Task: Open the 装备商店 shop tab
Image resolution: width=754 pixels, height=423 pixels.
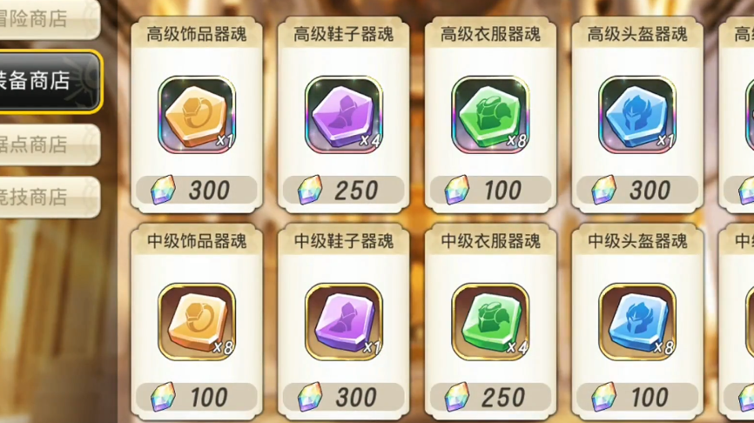Action: pos(50,81)
